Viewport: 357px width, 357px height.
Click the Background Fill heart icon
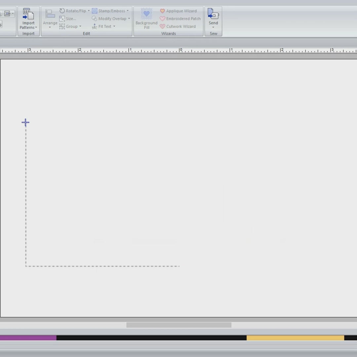click(x=146, y=15)
